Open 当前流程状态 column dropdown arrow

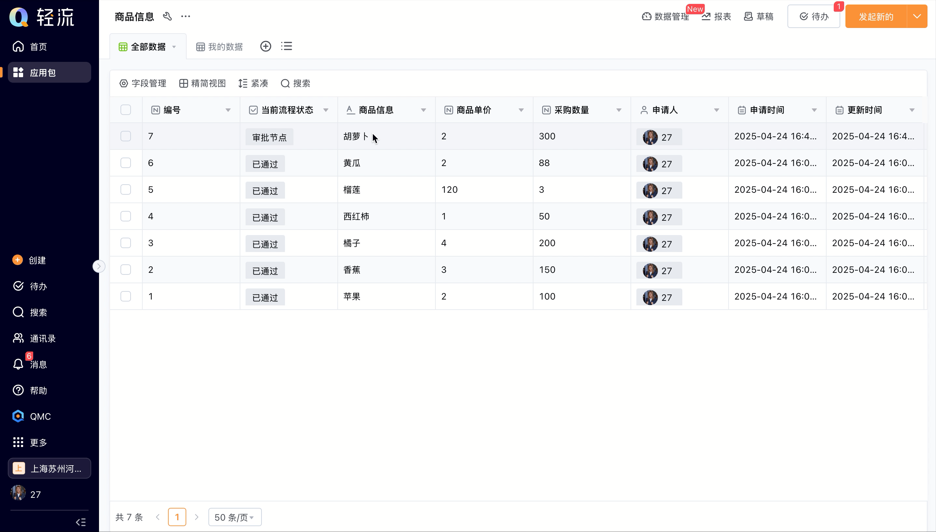coord(326,110)
